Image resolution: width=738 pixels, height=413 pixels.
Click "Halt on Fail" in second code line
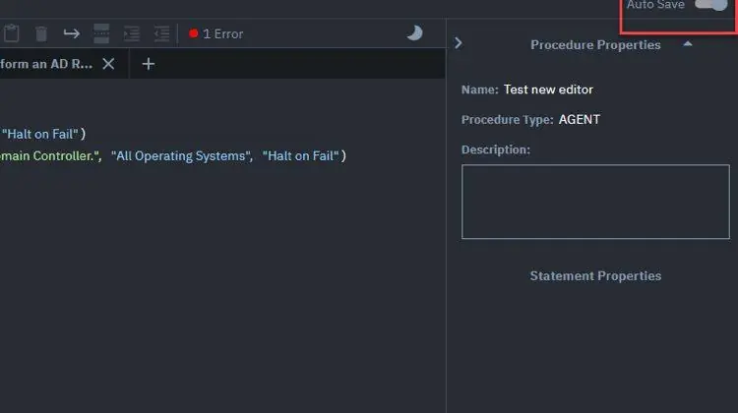pyautogui.click(x=300, y=155)
